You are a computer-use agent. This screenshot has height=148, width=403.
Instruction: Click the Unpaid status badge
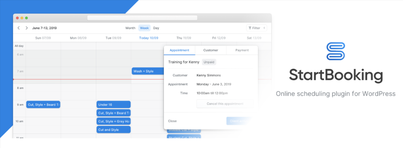[x=209, y=62]
